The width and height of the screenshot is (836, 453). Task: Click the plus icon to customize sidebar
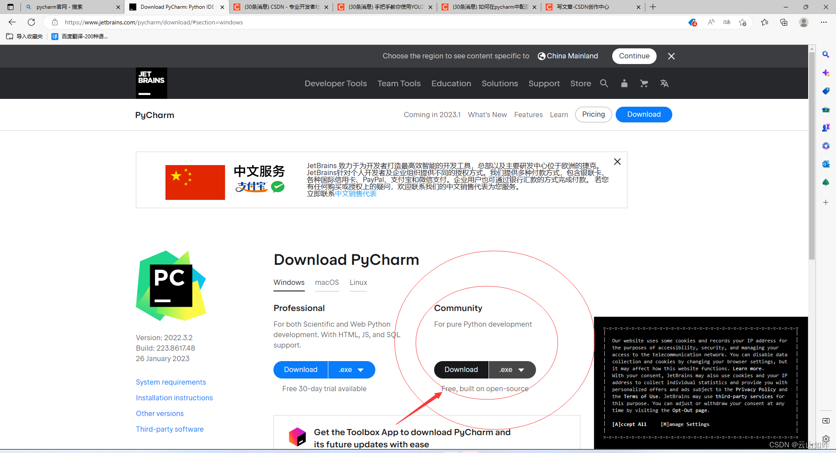826,203
